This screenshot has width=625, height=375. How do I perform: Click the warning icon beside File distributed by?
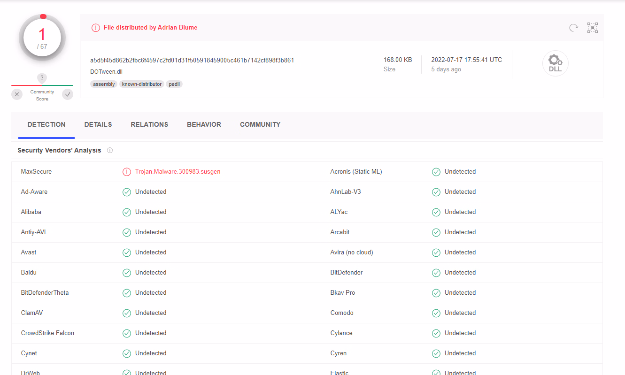tap(96, 28)
